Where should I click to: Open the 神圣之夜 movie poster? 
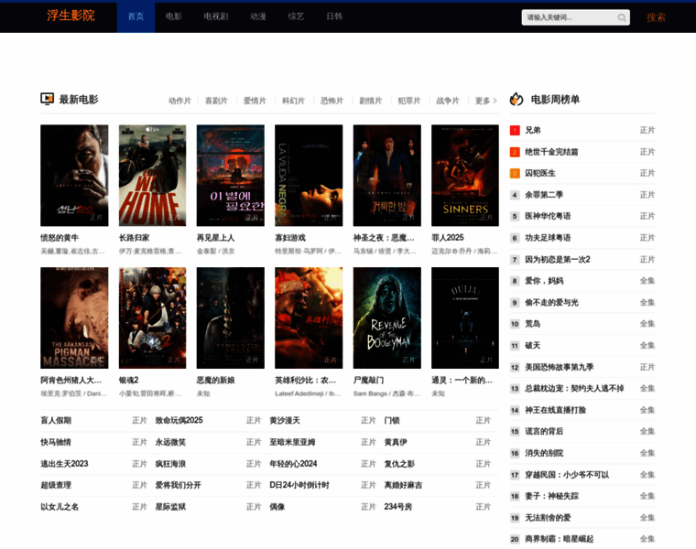click(387, 176)
